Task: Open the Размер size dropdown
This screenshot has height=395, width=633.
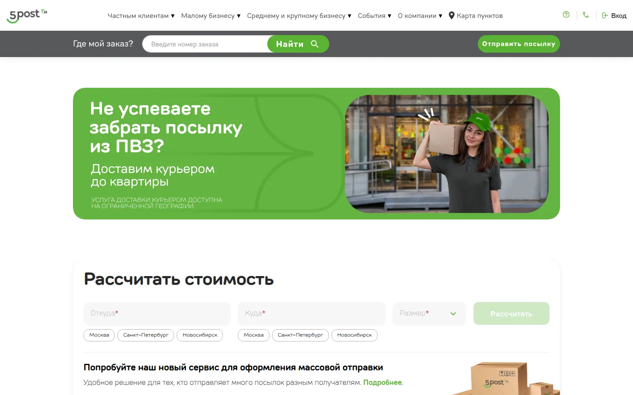Action: point(429,313)
